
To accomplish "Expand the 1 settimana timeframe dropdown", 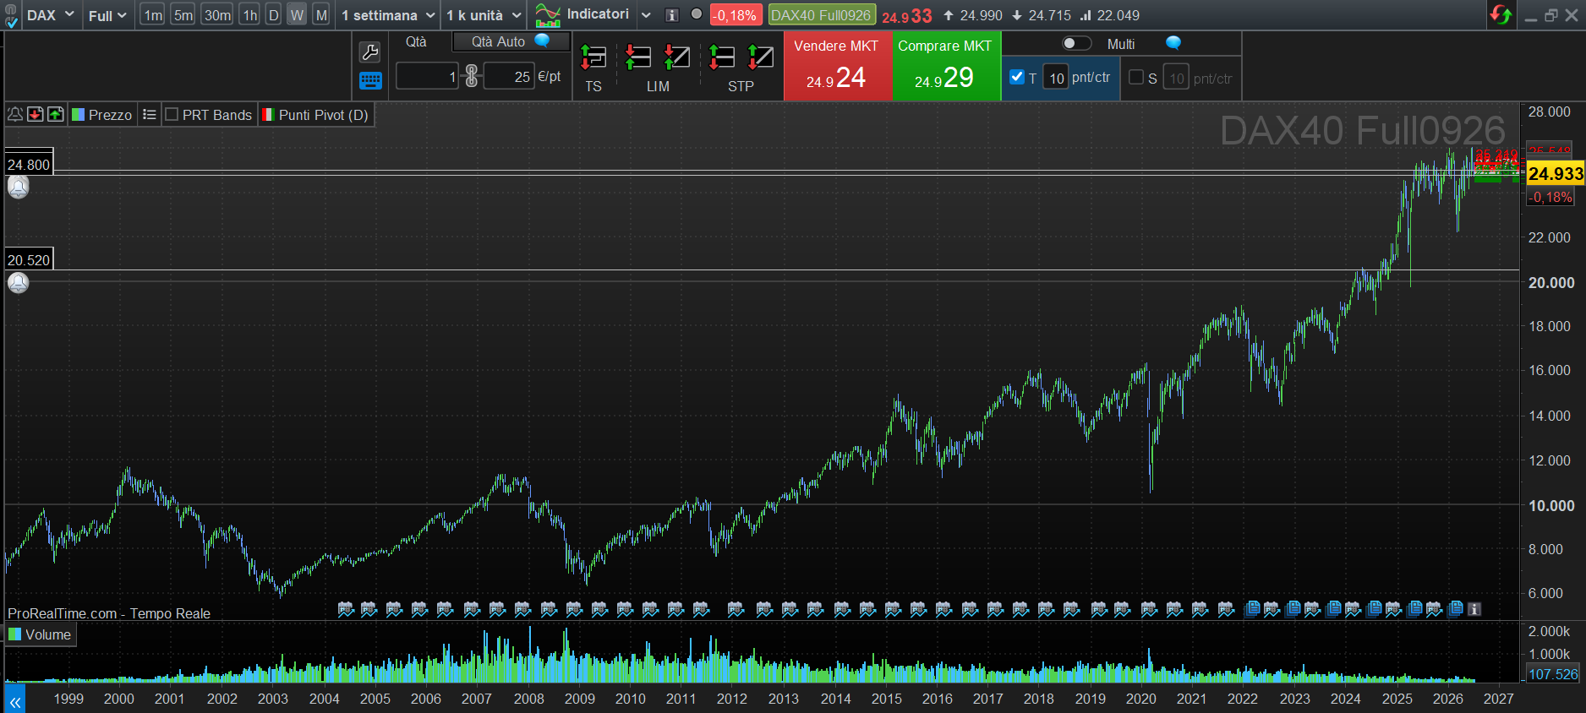I will click(x=388, y=15).
